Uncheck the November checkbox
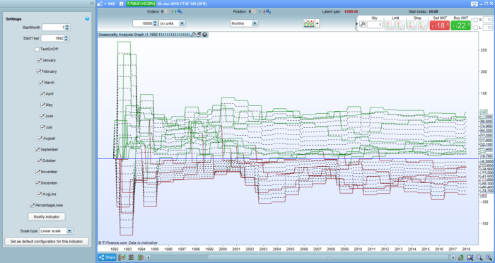Screen dimensions: 495x263 tap(37, 172)
